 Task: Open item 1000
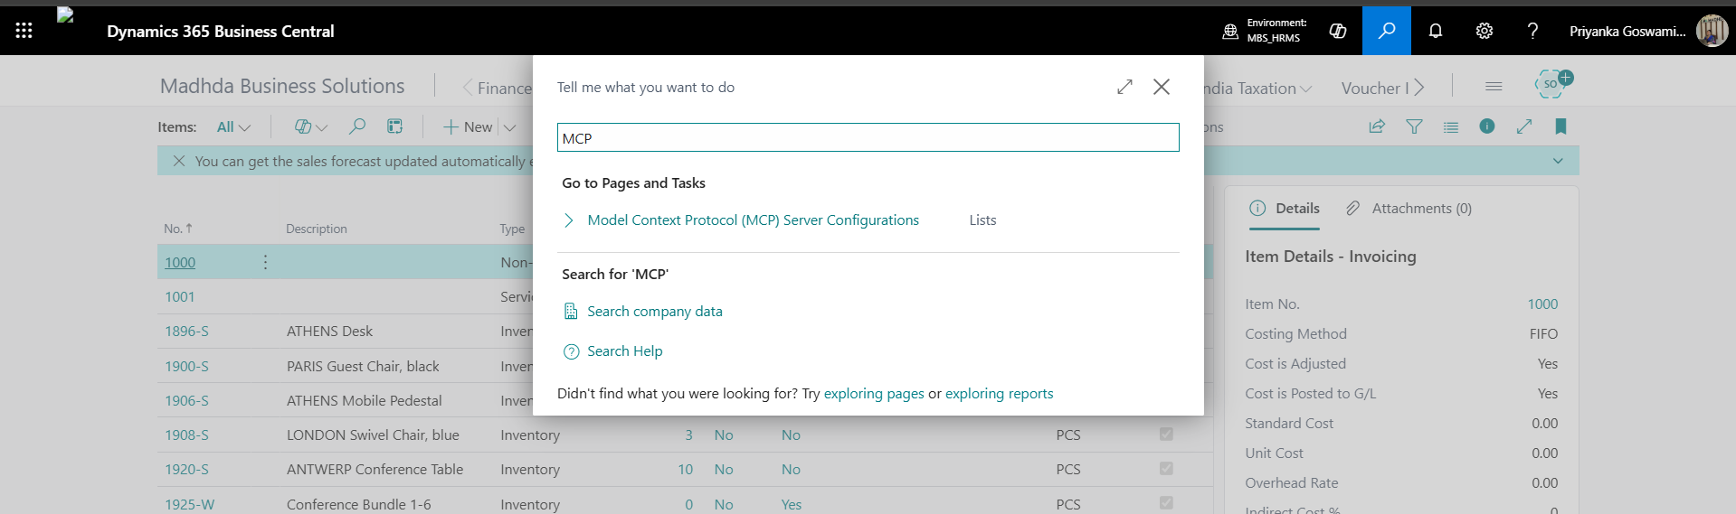[180, 262]
